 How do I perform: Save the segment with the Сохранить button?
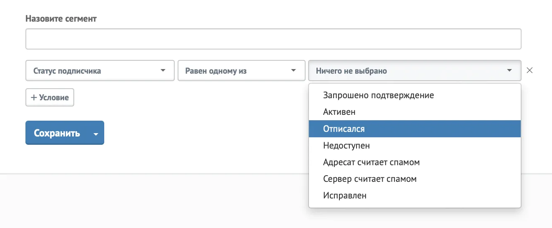pos(57,133)
